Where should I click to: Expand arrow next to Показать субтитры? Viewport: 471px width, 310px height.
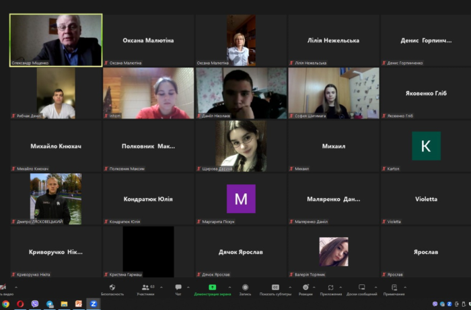291,287
